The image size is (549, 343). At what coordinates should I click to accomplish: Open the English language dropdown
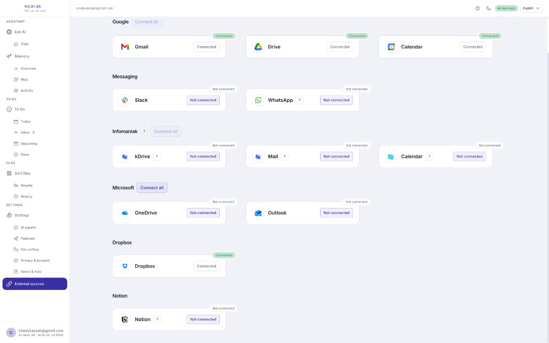(531, 9)
